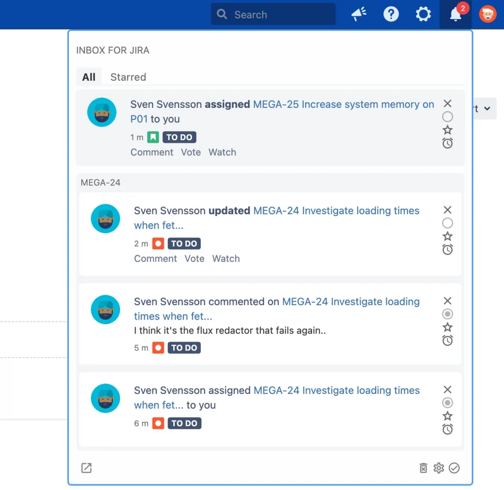Snooze the MEGA-25 assigned notification
Viewport: 504px width, 490px height.
(x=447, y=143)
